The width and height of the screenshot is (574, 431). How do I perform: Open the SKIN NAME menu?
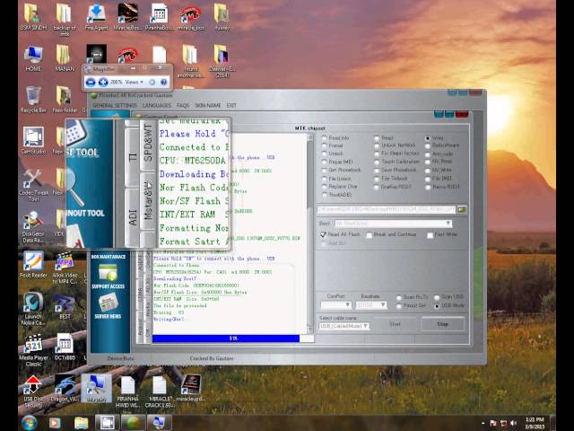tap(207, 106)
